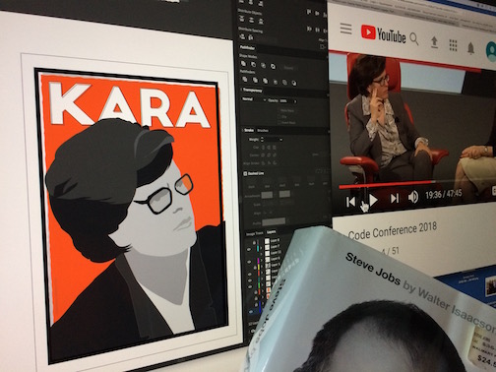Click the 19:36 / 47:45 time display
496x372 pixels.
(444, 194)
